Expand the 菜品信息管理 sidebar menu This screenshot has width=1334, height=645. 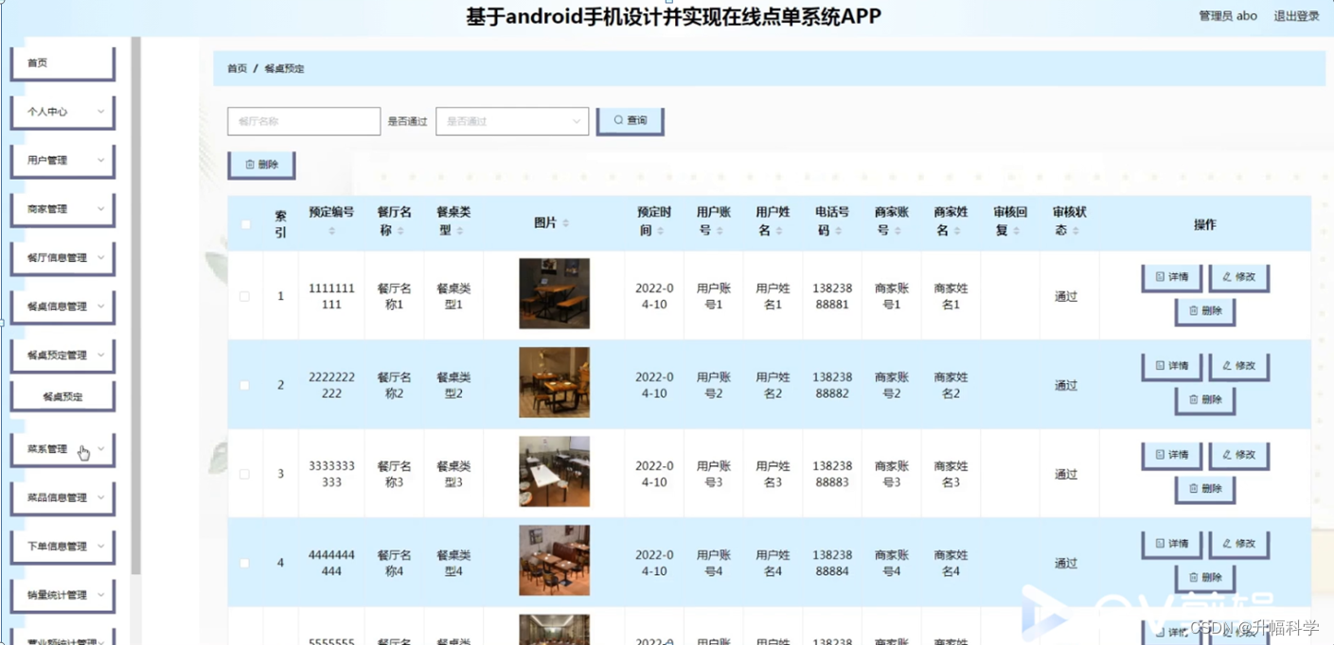coord(62,497)
